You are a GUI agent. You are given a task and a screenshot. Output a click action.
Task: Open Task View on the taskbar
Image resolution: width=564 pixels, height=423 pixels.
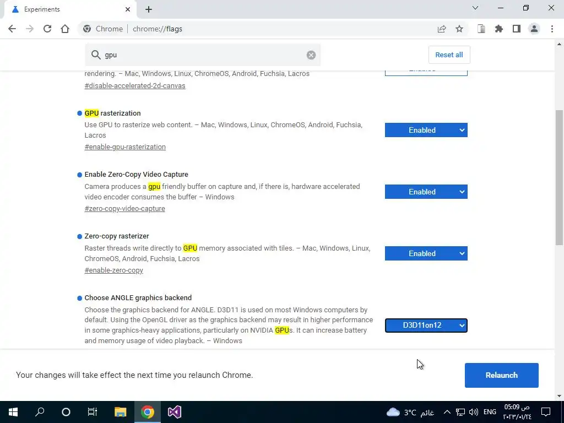coord(93,412)
